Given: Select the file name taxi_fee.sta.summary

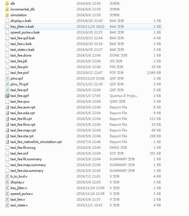Looking at the screenshot, I should click(27, 171).
